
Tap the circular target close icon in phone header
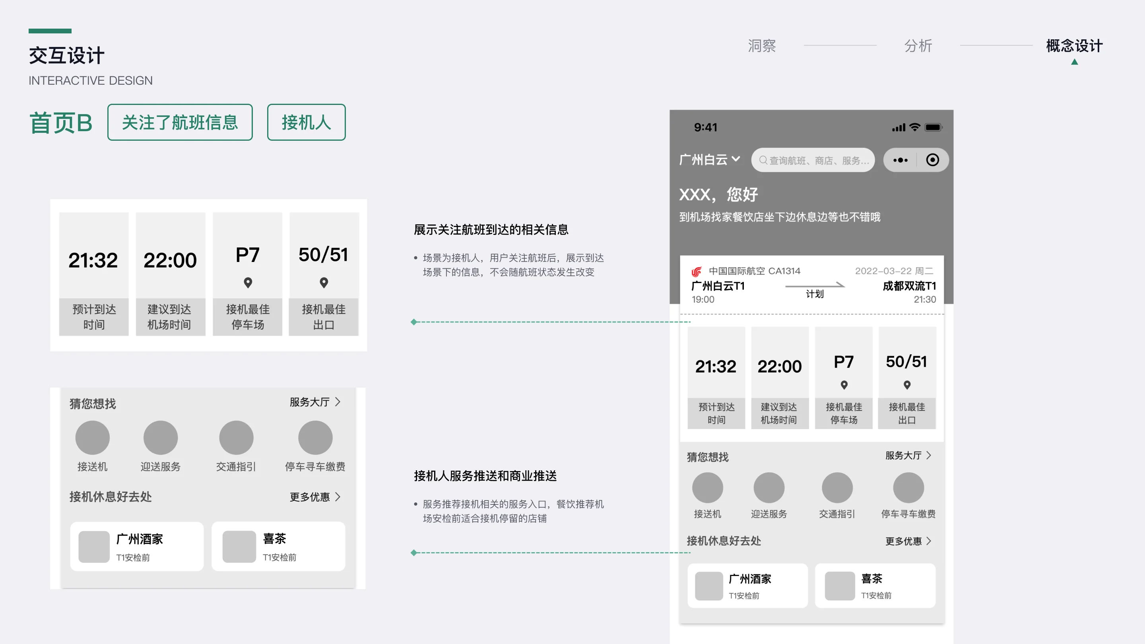tap(933, 160)
